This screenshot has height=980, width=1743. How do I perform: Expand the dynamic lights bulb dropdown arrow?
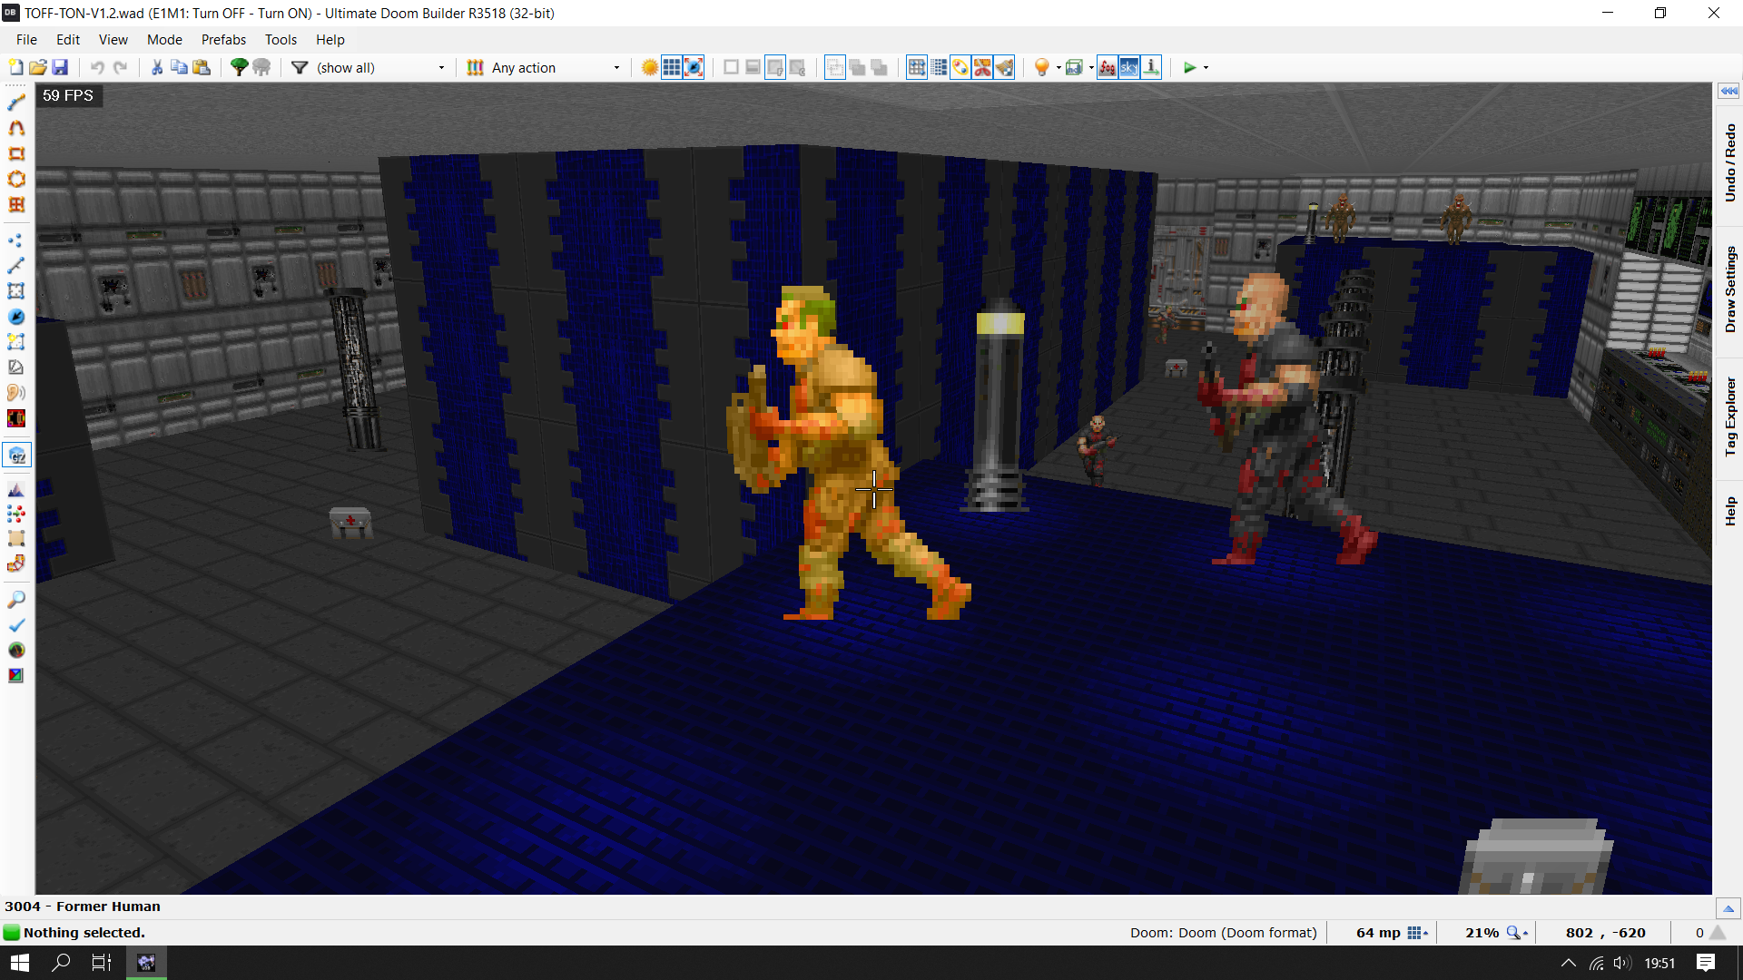click(x=1059, y=67)
